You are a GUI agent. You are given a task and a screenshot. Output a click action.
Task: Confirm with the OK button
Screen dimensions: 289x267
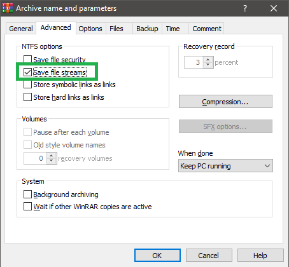(x=157, y=256)
